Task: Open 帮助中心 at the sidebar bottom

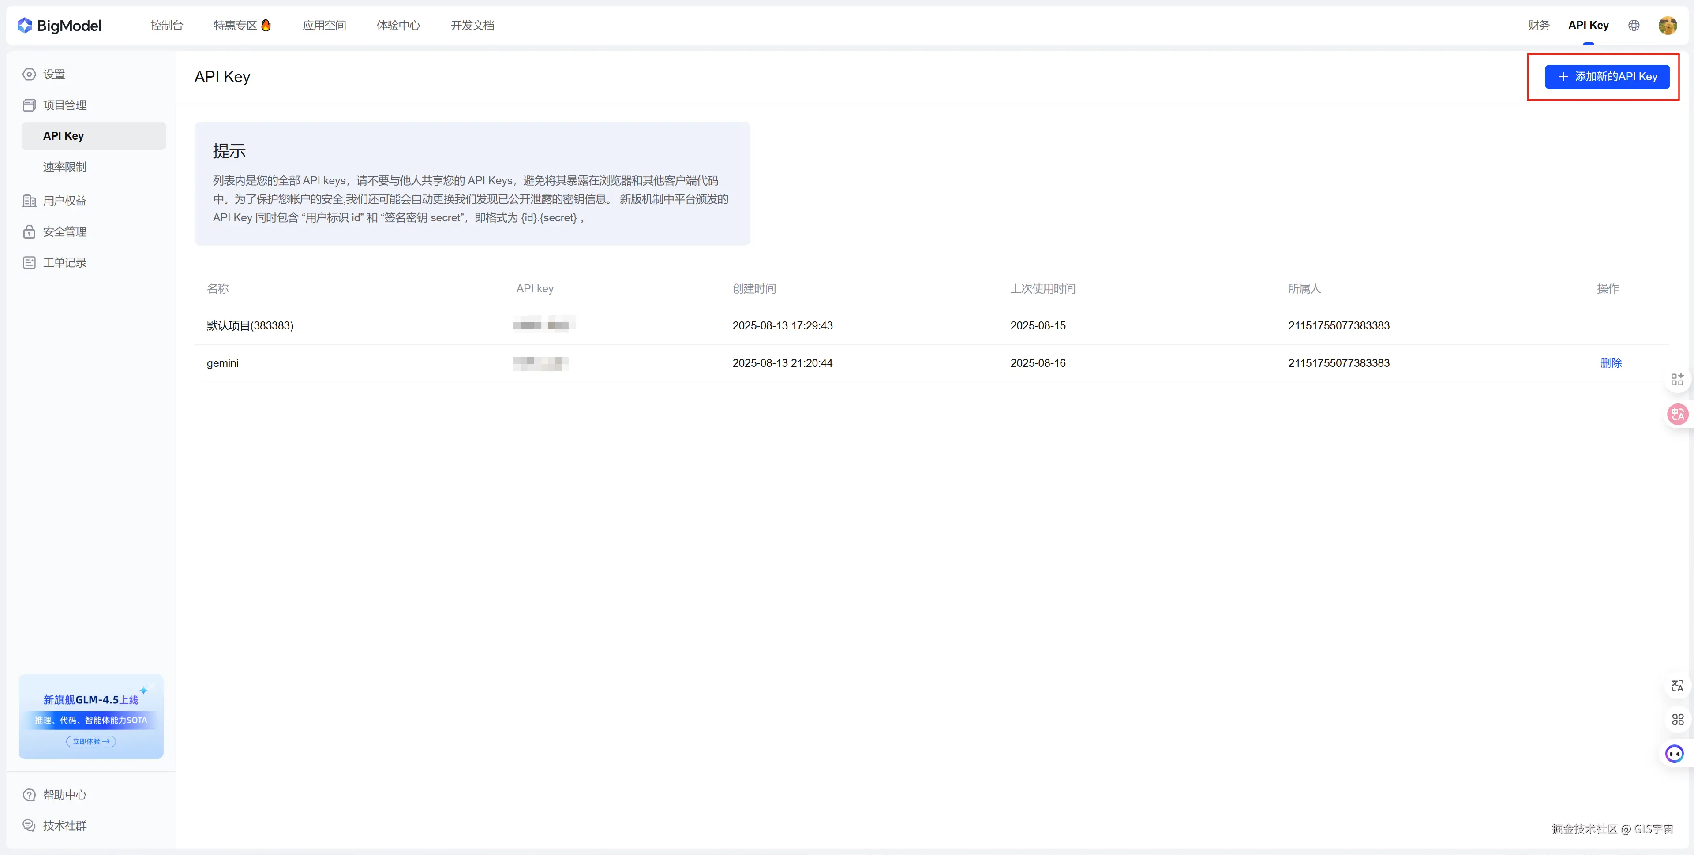Action: [x=64, y=795]
